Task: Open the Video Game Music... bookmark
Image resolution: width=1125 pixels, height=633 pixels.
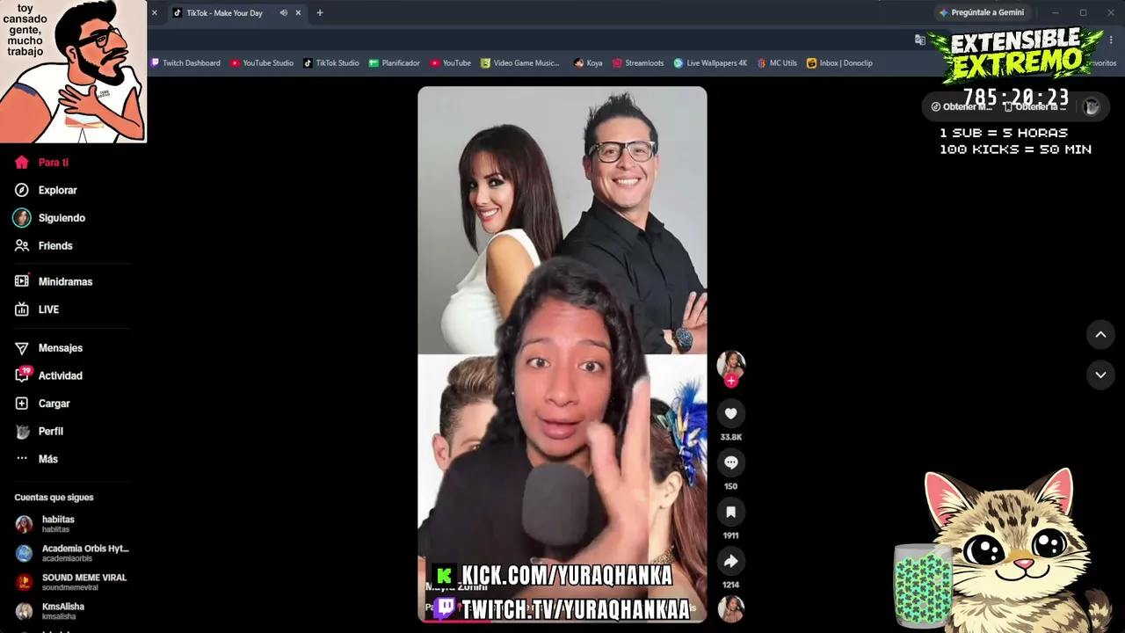Action: (x=520, y=63)
